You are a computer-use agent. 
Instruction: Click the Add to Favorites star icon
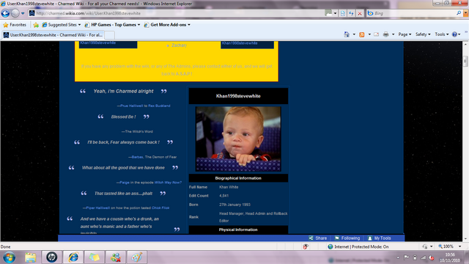point(36,25)
